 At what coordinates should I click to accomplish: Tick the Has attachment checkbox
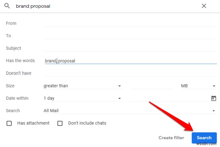[x=9, y=123]
